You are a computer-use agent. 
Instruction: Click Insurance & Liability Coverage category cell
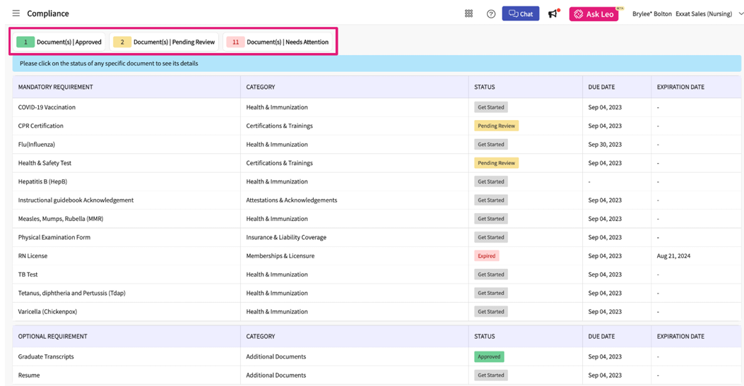(286, 237)
